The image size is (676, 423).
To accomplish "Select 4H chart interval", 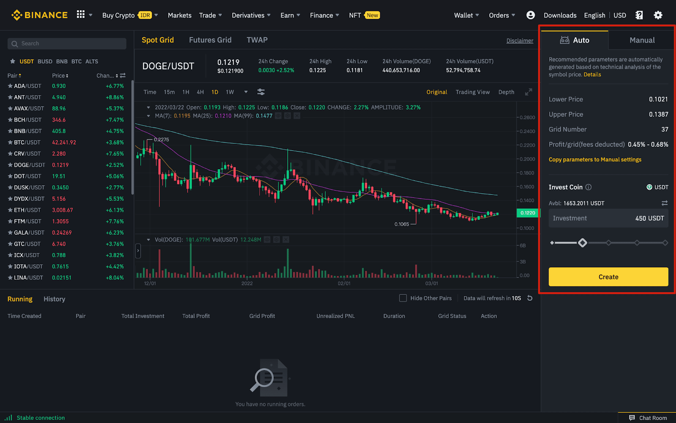I will 200,92.
